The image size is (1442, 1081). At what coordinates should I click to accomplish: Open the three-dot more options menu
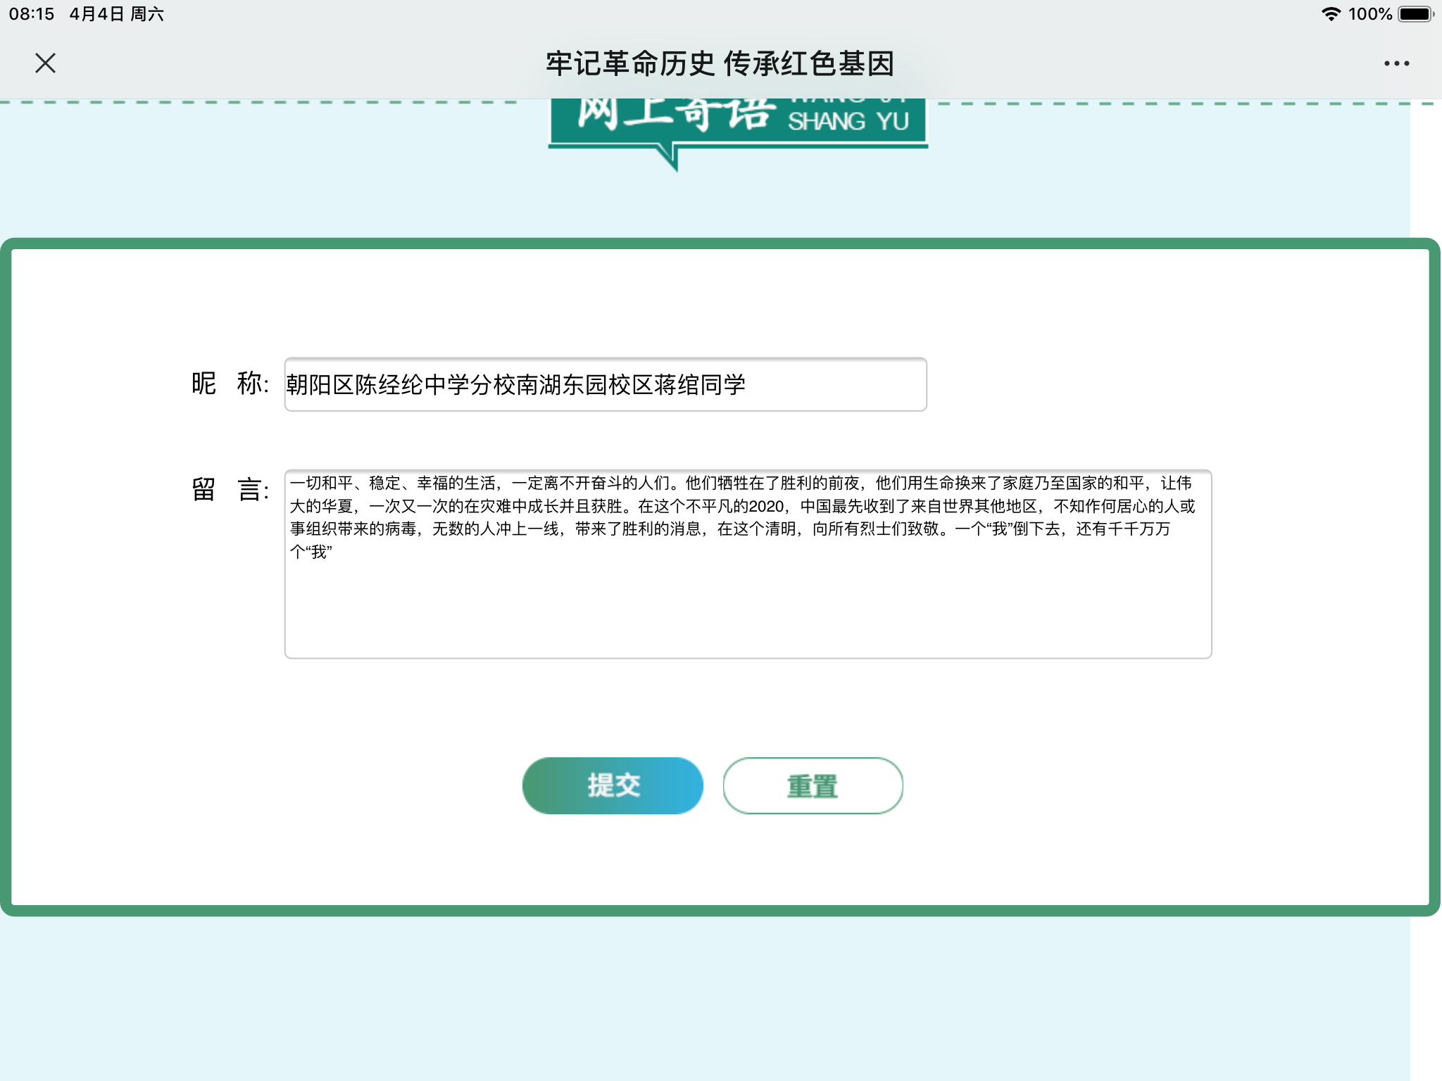(x=1396, y=63)
